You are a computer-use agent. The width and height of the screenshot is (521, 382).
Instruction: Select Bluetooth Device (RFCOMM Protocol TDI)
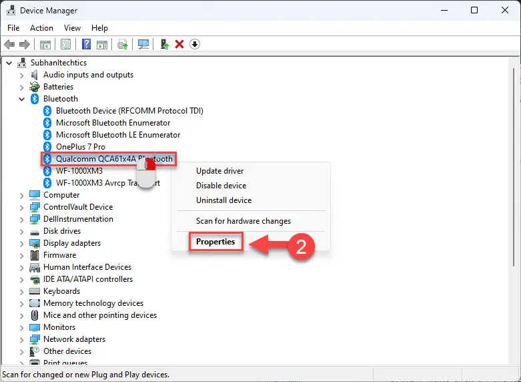tap(129, 111)
